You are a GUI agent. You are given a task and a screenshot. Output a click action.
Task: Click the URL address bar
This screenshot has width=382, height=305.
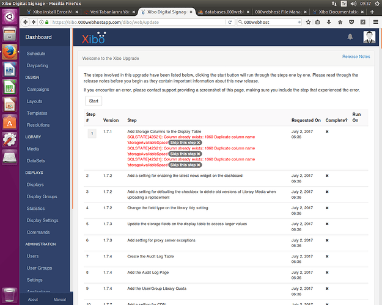coord(138,22)
